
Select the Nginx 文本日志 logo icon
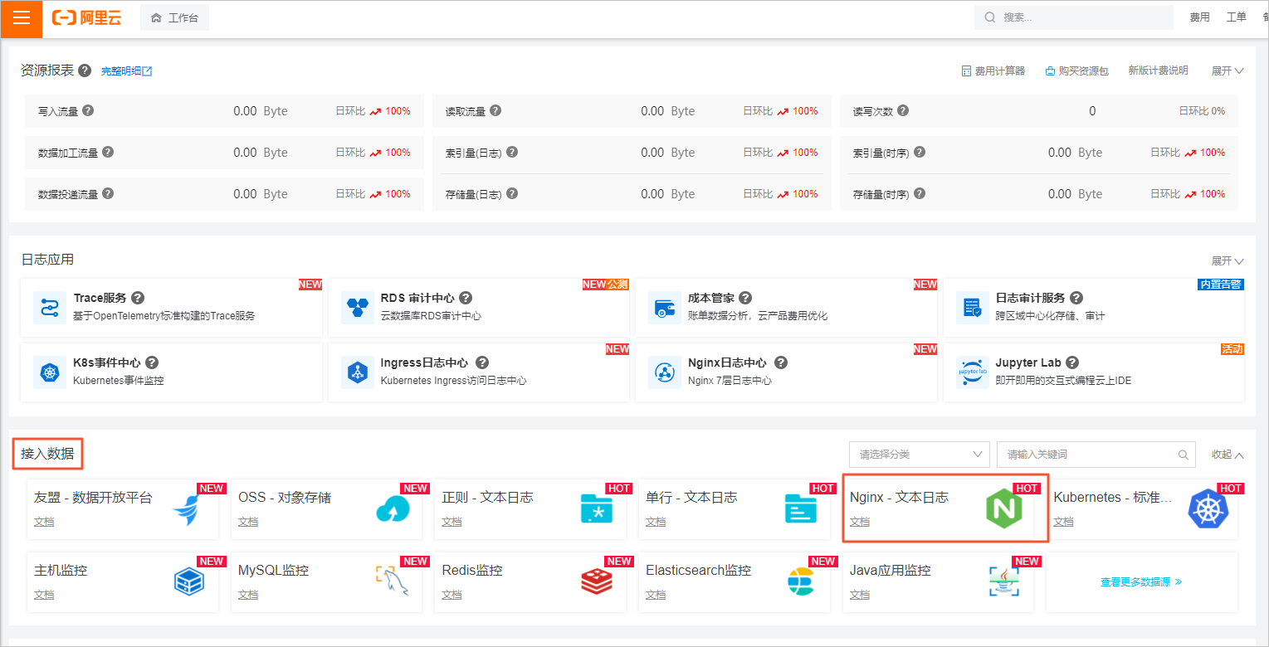tap(1003, 508)
